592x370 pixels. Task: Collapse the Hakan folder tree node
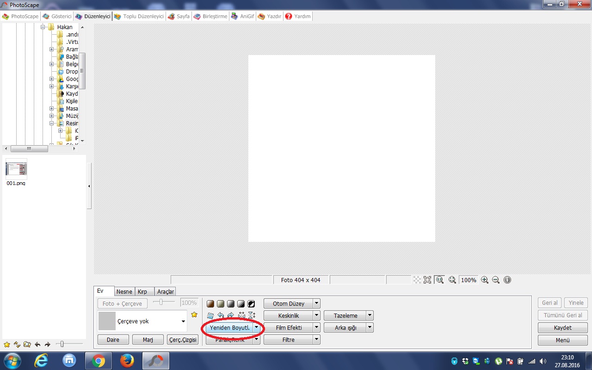pos(43,27)
